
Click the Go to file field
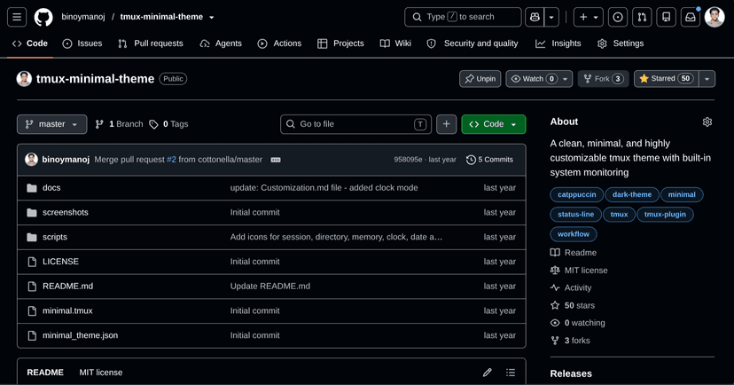tap(356, 124)
